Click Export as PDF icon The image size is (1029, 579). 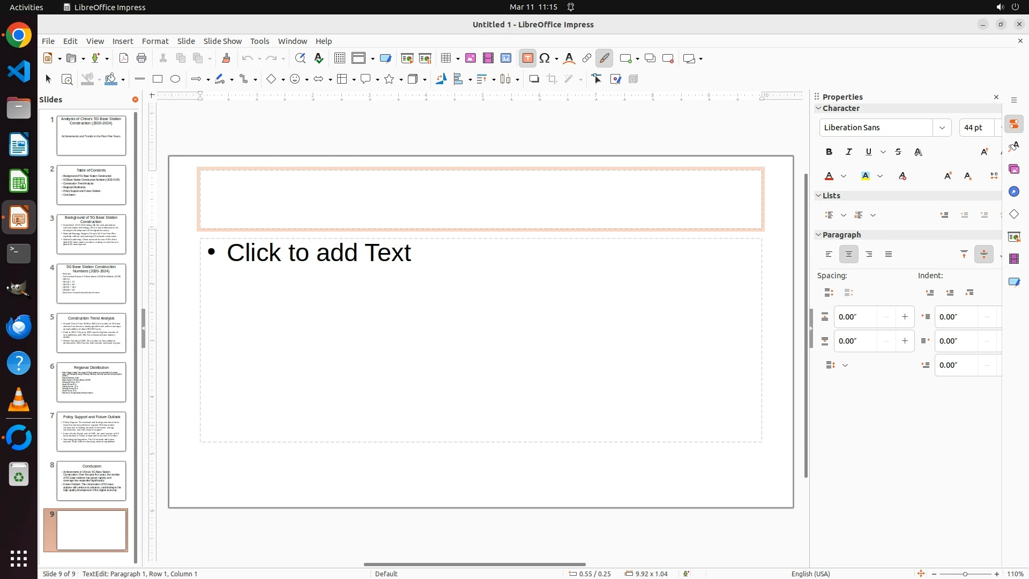124,58
